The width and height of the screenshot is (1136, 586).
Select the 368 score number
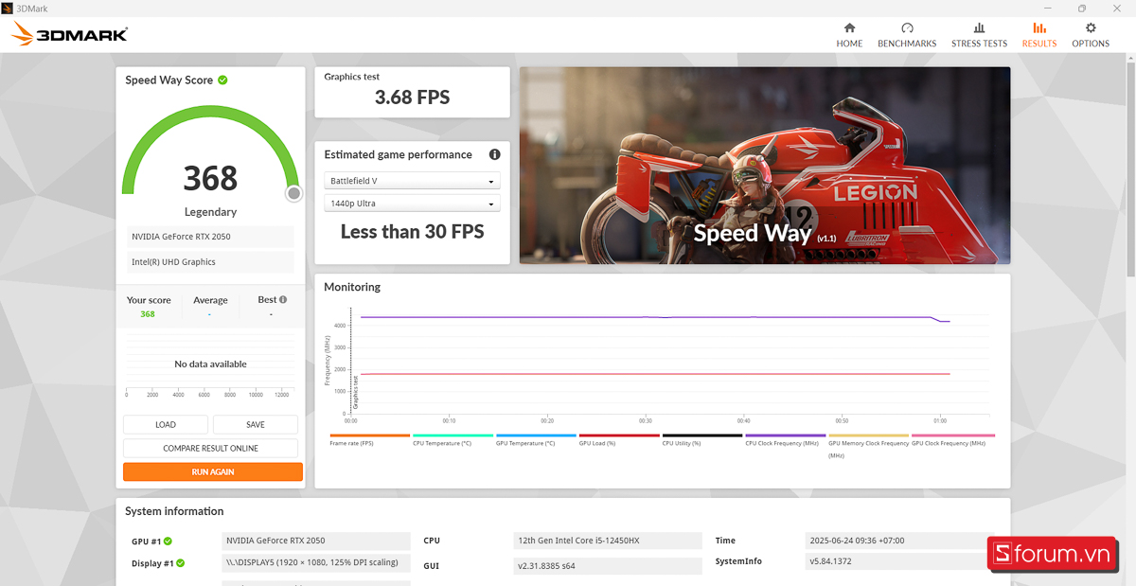210,178
